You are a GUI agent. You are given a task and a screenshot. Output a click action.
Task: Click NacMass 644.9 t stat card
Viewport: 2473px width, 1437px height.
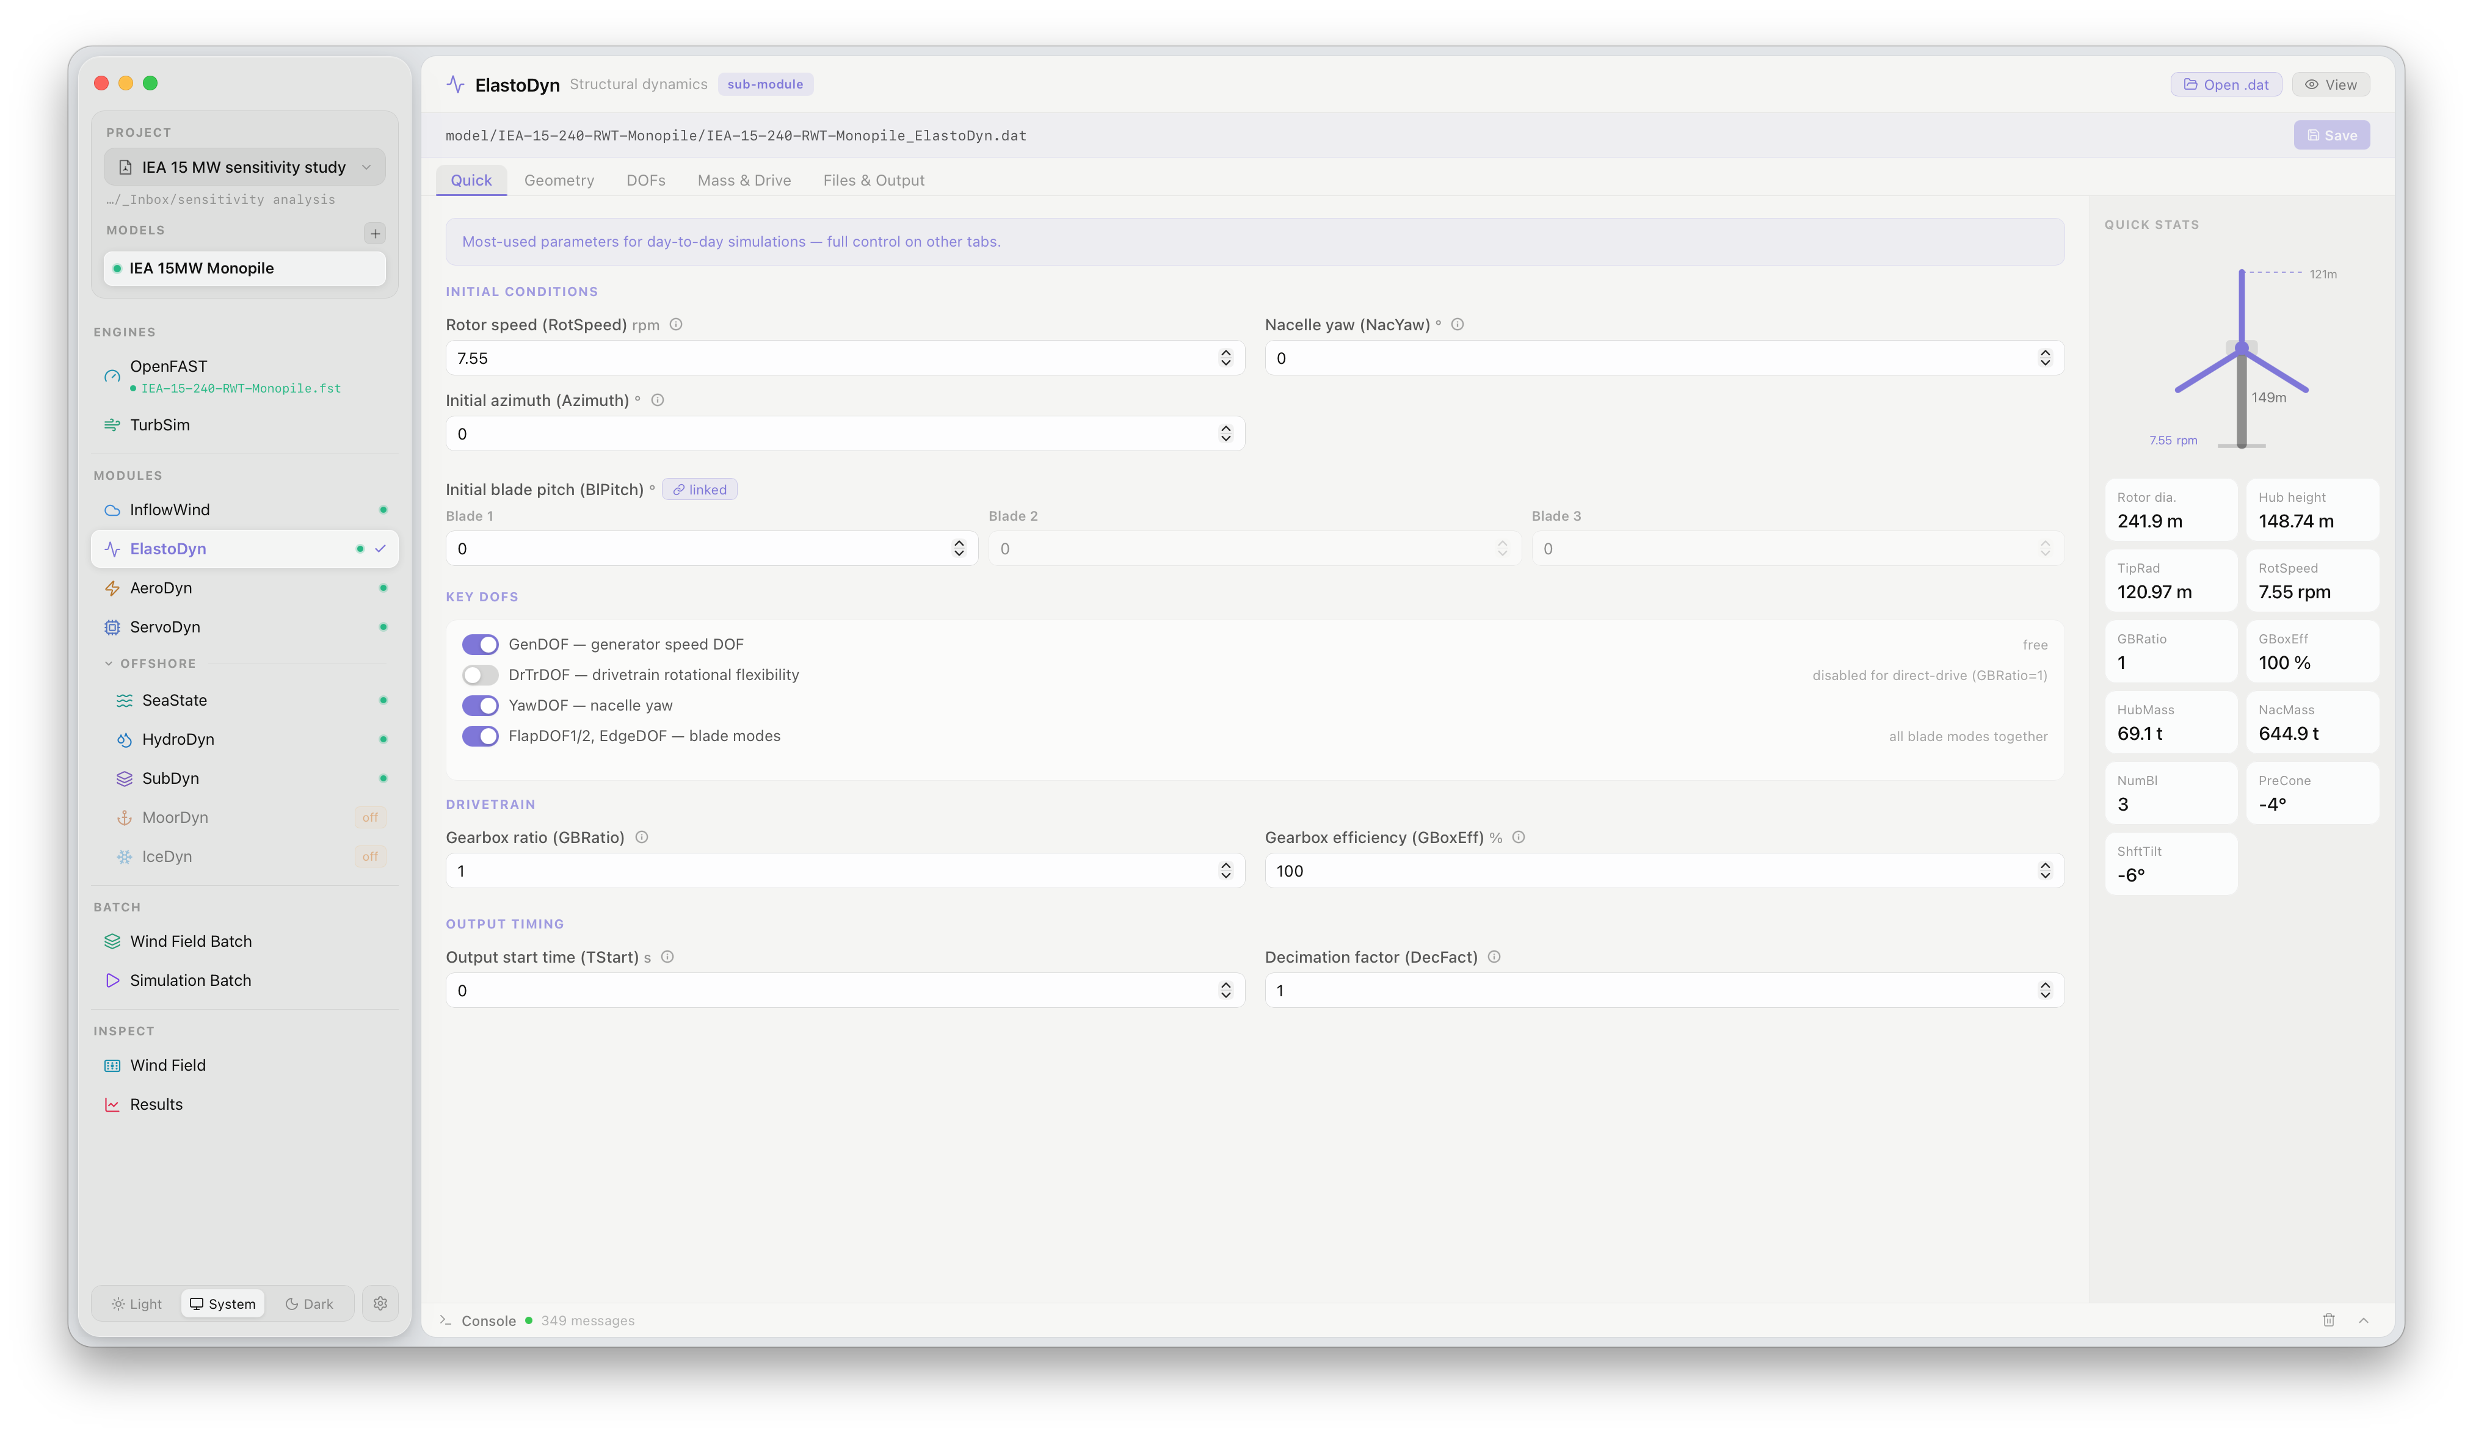[x=2312, y=723]
